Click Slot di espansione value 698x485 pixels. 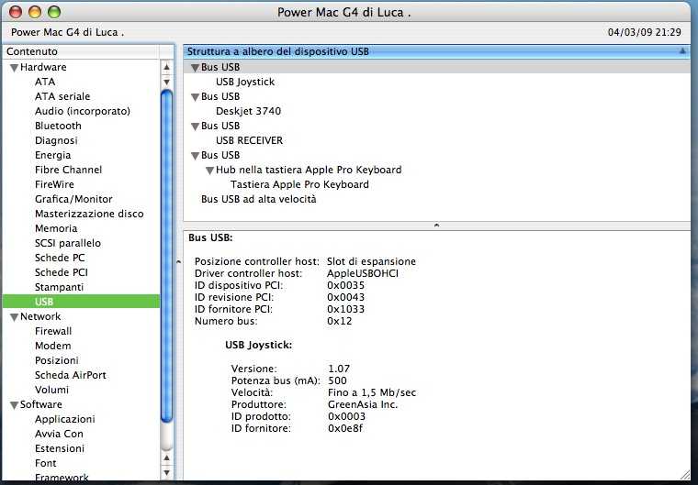371,261
